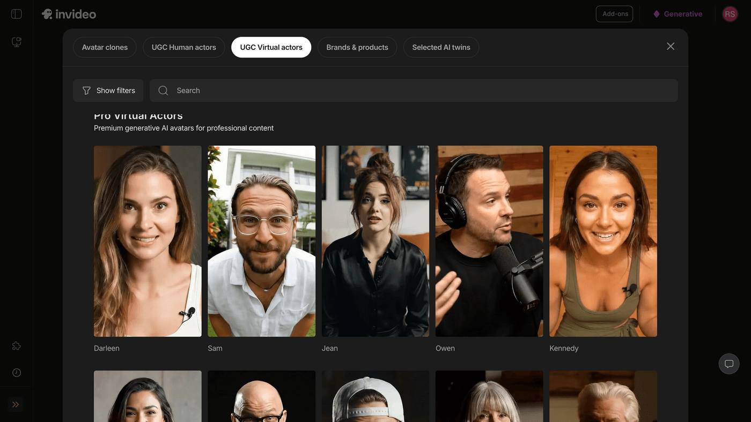This screenshot has height=422, width=751.
Task: Open the history clock icon
Action: [17, 373]
